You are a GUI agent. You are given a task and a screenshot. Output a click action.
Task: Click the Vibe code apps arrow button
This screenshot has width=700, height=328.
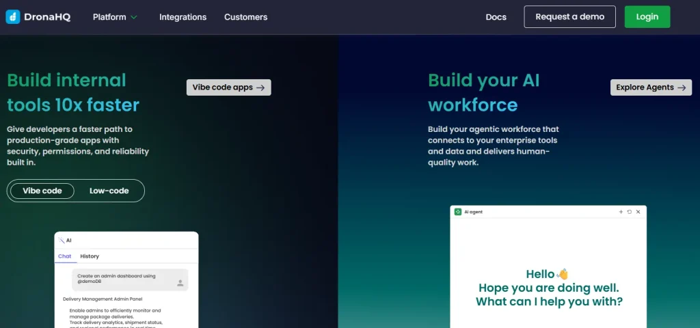coord(228,87)
